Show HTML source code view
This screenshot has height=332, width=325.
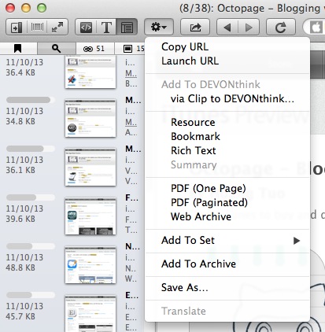[x=86, y=27]
